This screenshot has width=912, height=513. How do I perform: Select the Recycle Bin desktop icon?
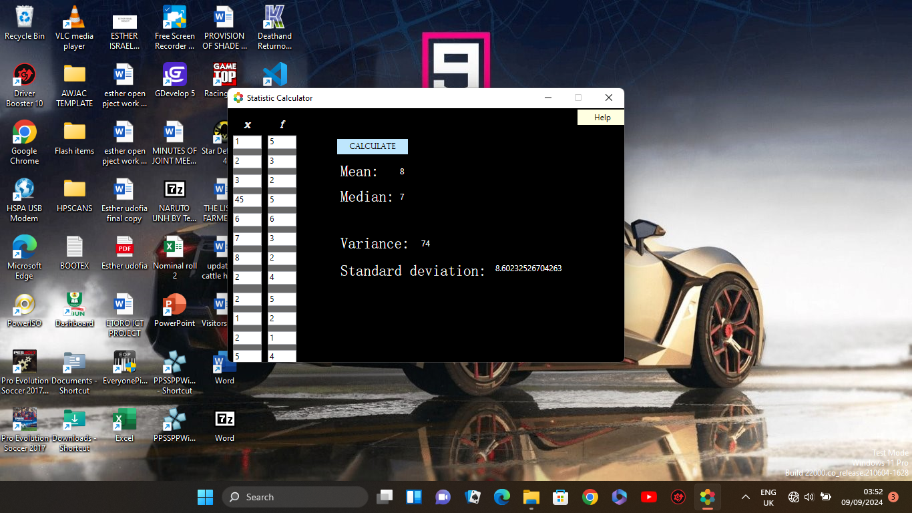pyautogui.click(x=25, y=23)
